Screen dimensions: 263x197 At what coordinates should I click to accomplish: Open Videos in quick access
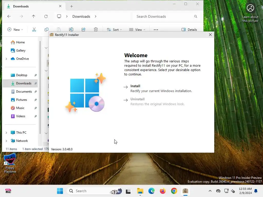pyautogui.click(x=18, y=116)
